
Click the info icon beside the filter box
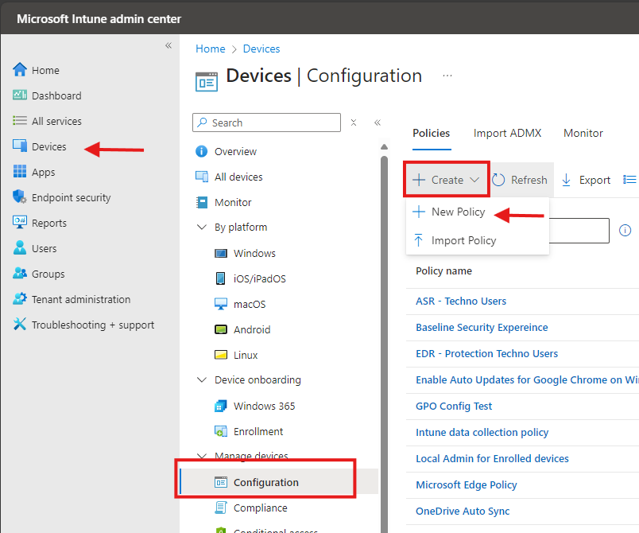pos(625,231)
